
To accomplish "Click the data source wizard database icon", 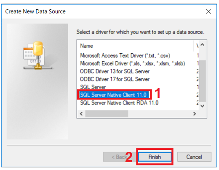I will pos(38,55).
